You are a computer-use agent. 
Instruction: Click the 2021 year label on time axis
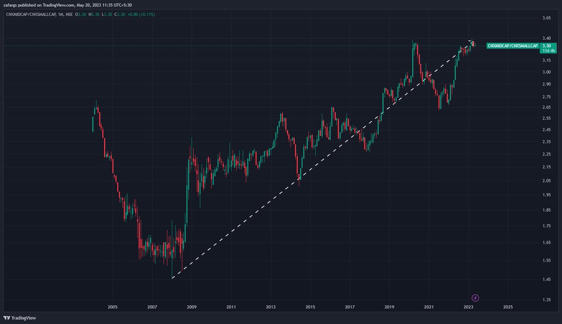429,307
